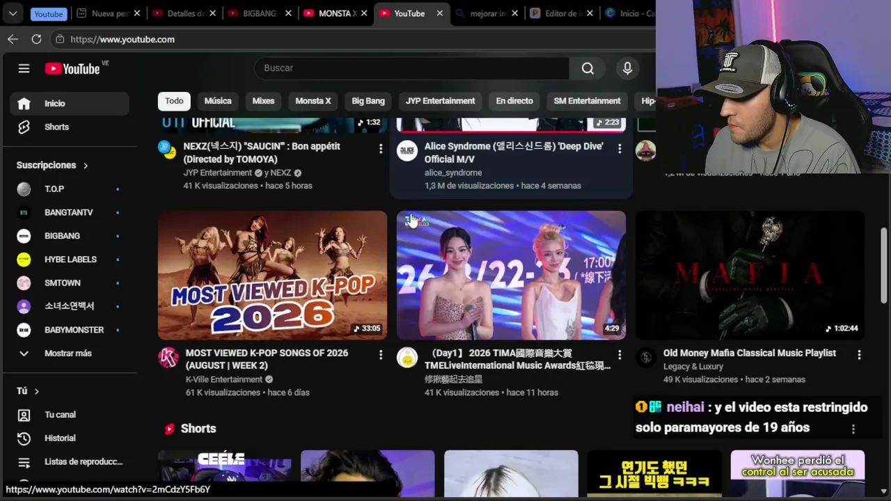Image resolution: width=891 pixels, height=501 pixels.
Task: Visit Legacy & Luxury channel name link
Action: pyautogui.click(x=693, y=367)
